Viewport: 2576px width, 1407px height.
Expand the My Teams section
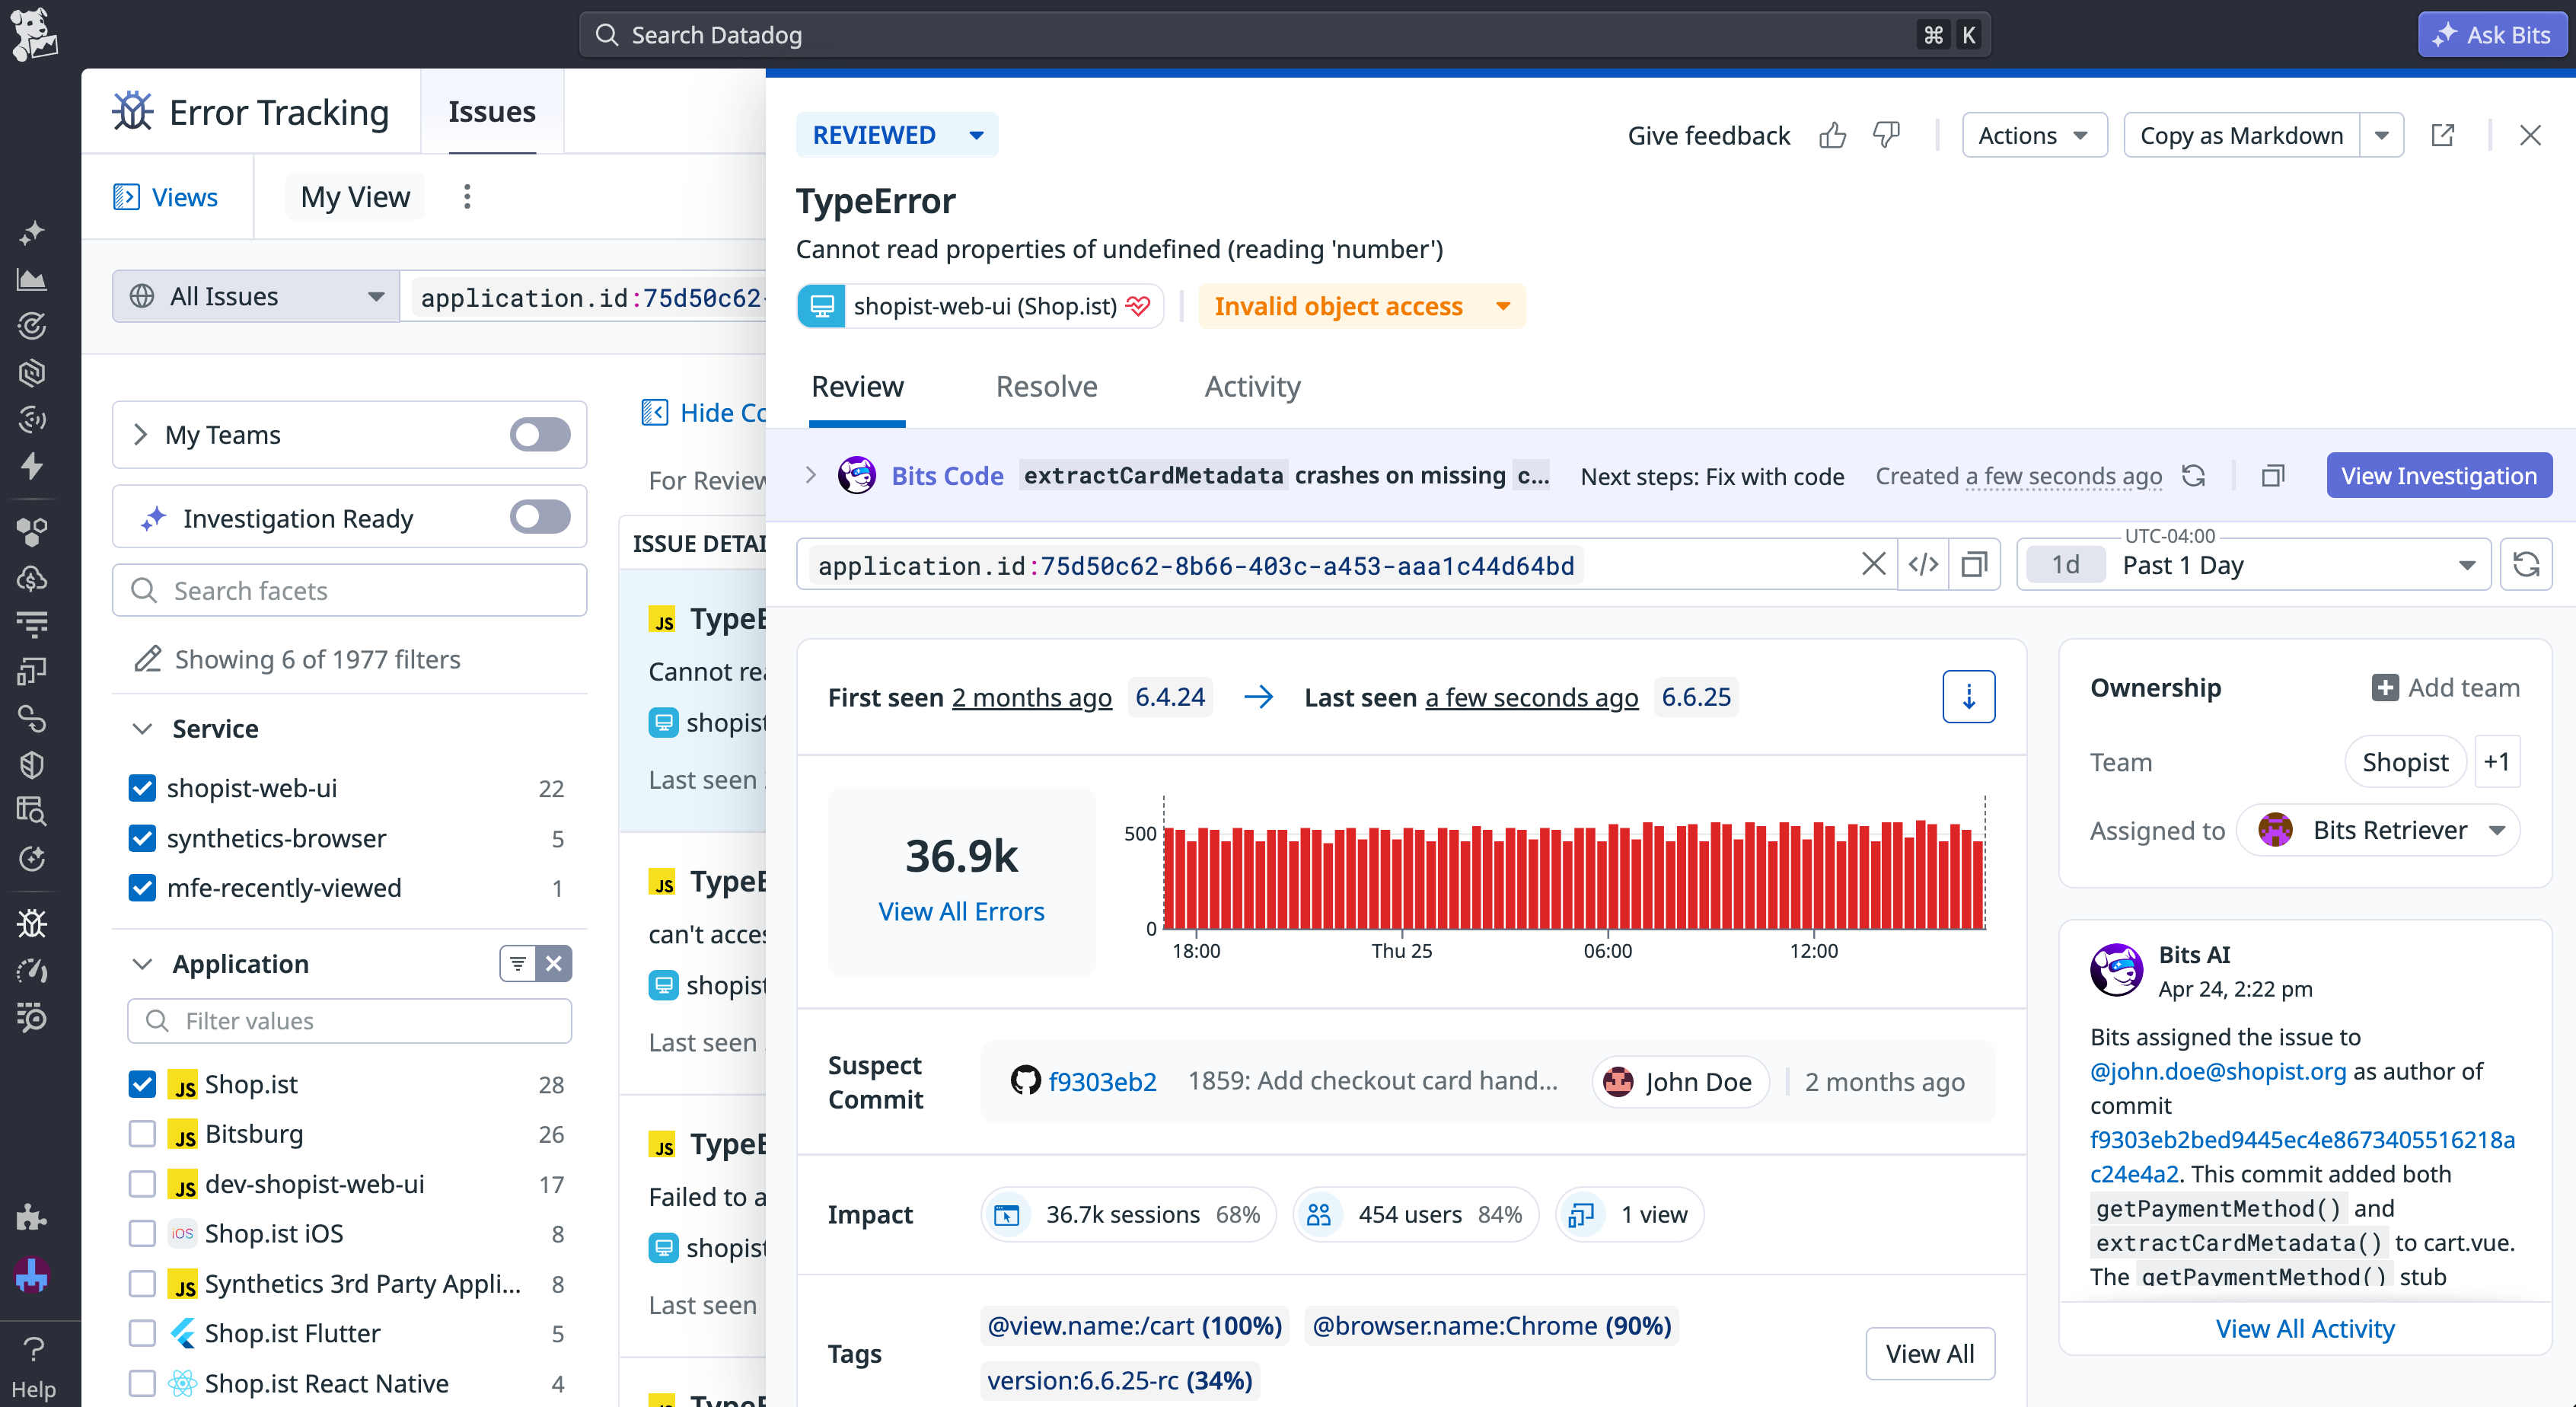[140, 435]
